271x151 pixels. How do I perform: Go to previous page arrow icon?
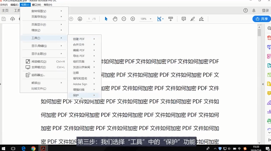pos(71,19)
